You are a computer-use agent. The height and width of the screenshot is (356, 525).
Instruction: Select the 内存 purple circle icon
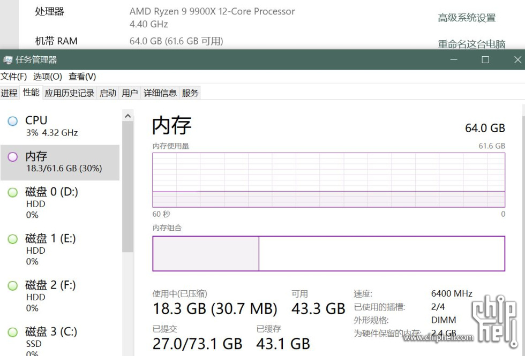tap(13, 157)
